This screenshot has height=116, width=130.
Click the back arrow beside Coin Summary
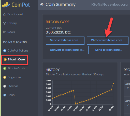click(x=42, y=5)
